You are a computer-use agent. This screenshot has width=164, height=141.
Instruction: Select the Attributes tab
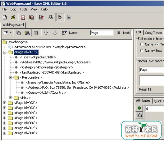[143, 100]
